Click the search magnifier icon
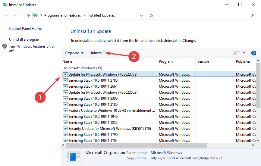This screenshot has width=261, height=166. coord(253,15)
